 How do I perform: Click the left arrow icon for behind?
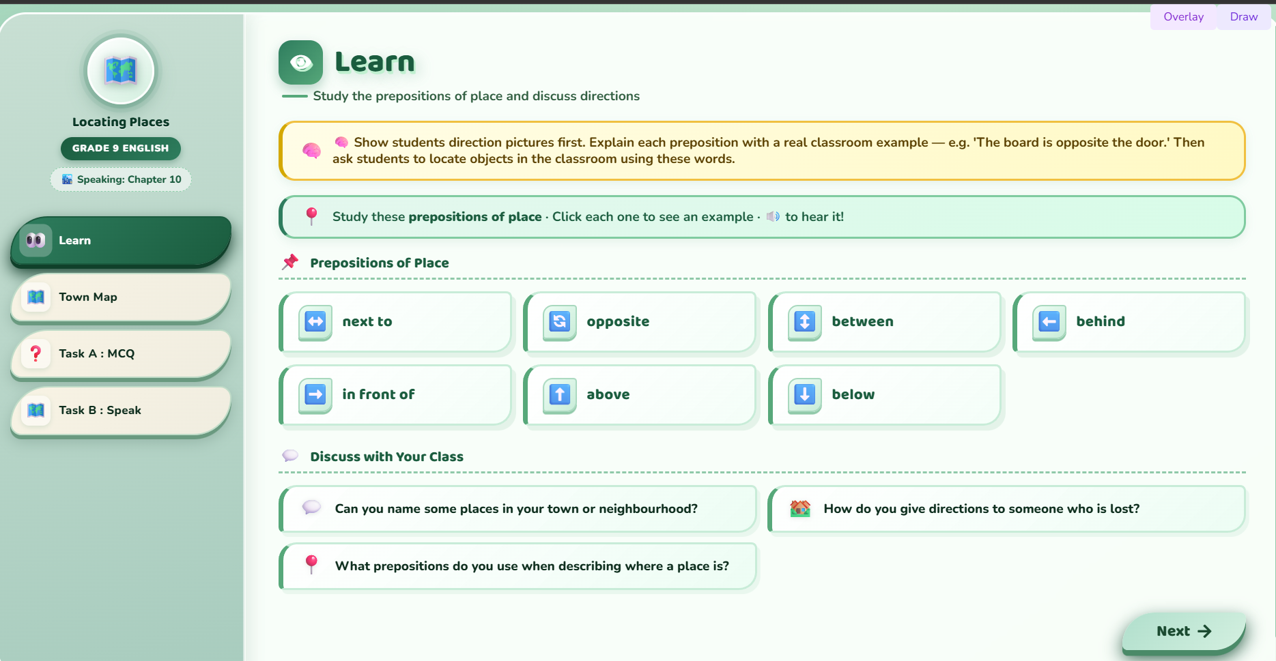point(1049,321)
